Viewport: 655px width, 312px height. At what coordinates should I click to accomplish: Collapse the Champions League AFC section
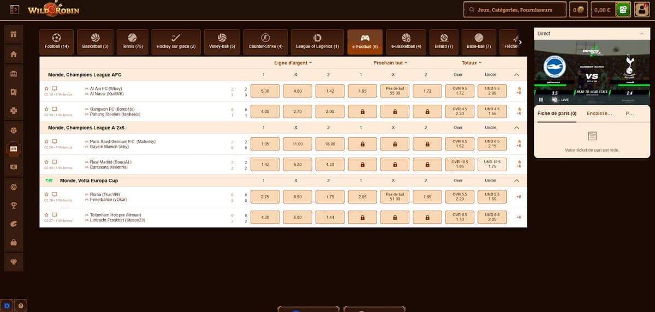pos(517,75)
